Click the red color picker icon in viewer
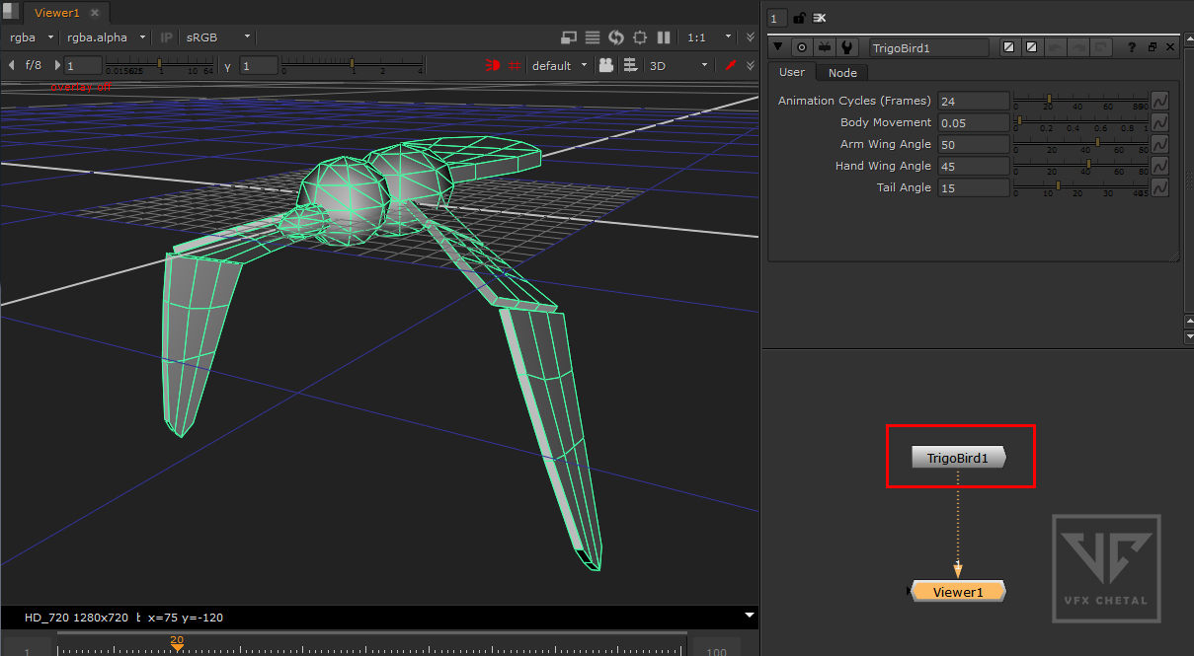The height and width of the screenshot is (656, 1194). pos(732,65)
